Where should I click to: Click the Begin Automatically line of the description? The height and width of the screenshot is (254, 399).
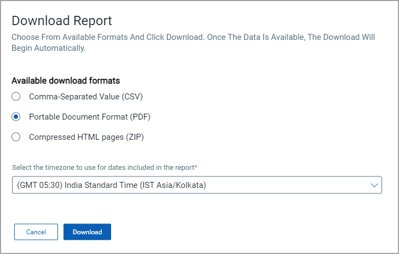coord(49,48)
